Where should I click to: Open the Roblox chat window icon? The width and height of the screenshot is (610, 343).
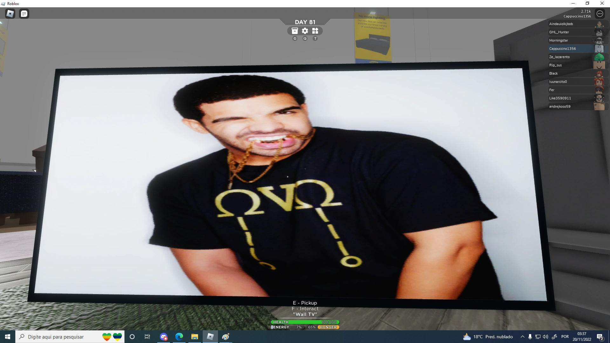coord(24,14)
